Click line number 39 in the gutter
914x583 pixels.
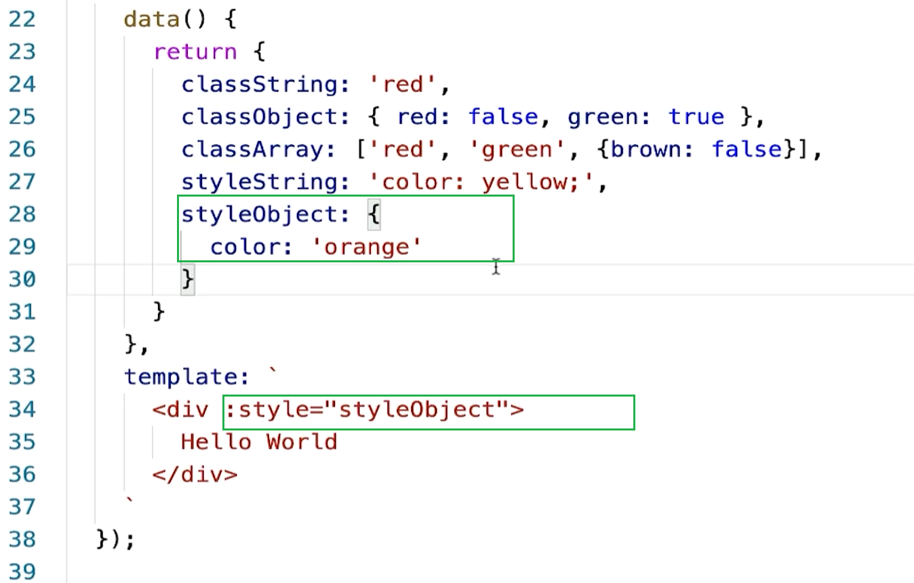point(22,571)
